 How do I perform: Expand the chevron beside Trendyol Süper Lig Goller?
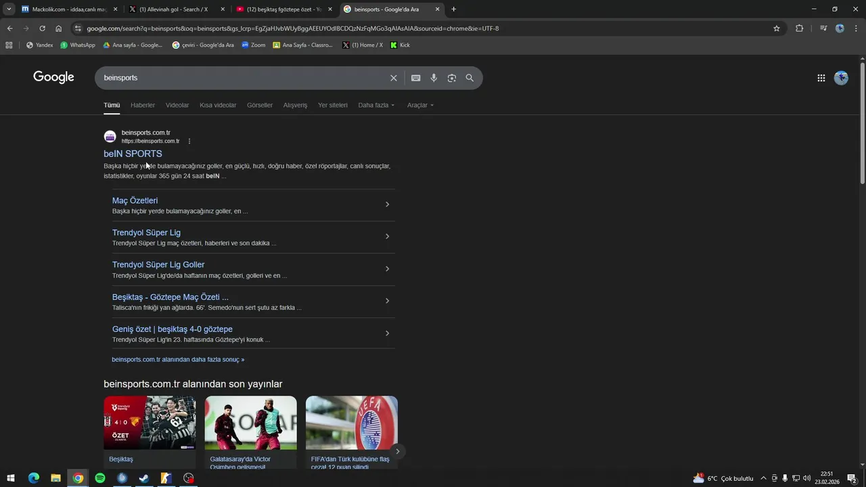[x=387, y=269]
